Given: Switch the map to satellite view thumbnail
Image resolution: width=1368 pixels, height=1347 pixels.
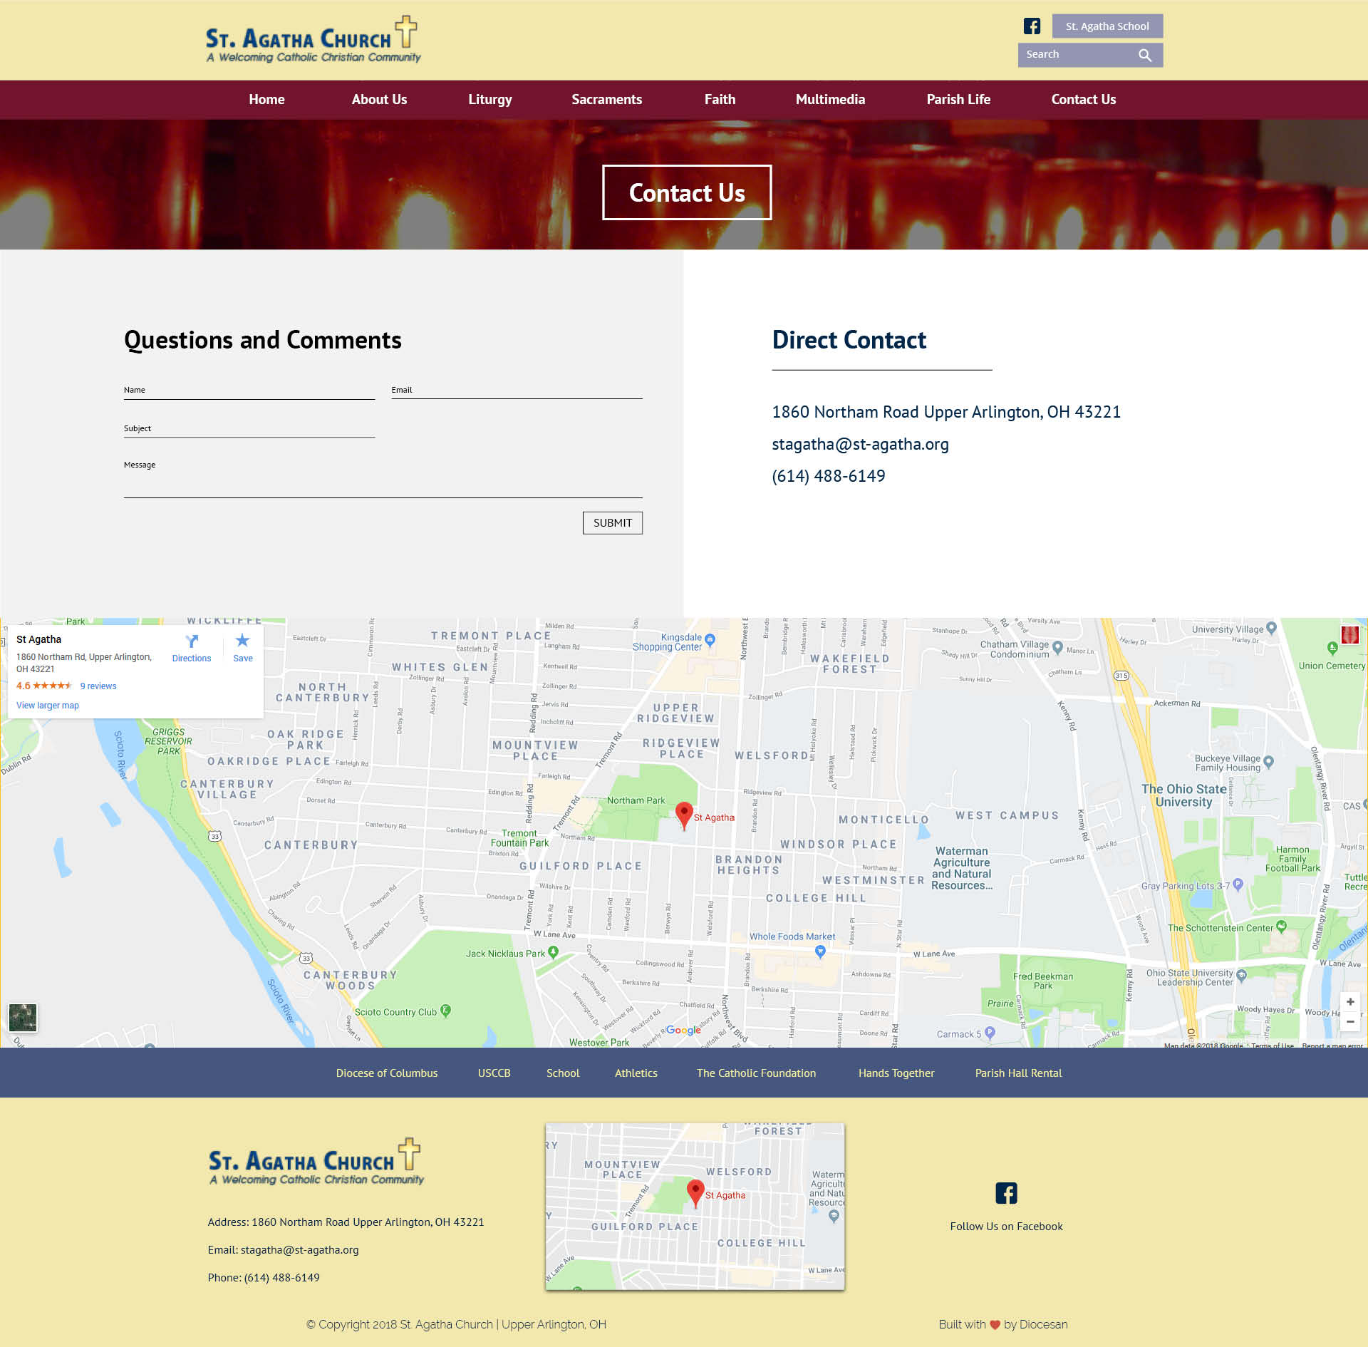Looking at the screenshot, I should pos(23,1017).
